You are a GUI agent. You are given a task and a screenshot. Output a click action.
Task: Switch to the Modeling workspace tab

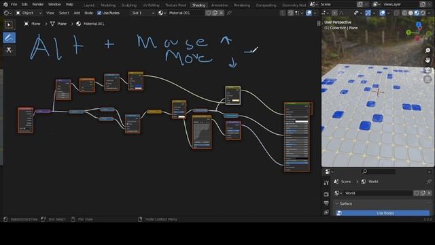pos(108,5)
